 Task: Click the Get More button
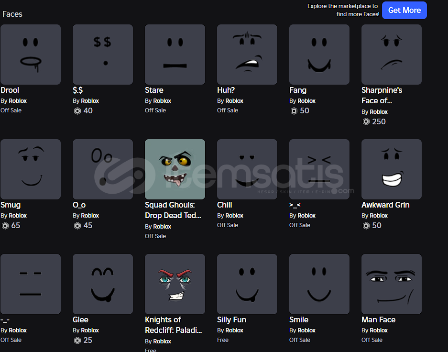404,11
